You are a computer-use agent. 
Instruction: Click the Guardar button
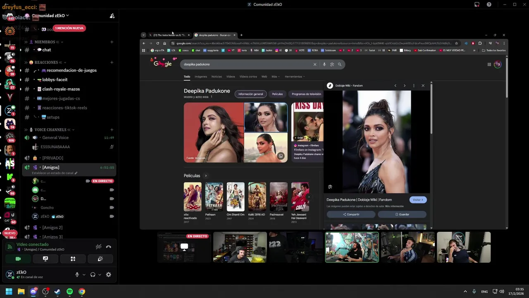tap(402, 214)
